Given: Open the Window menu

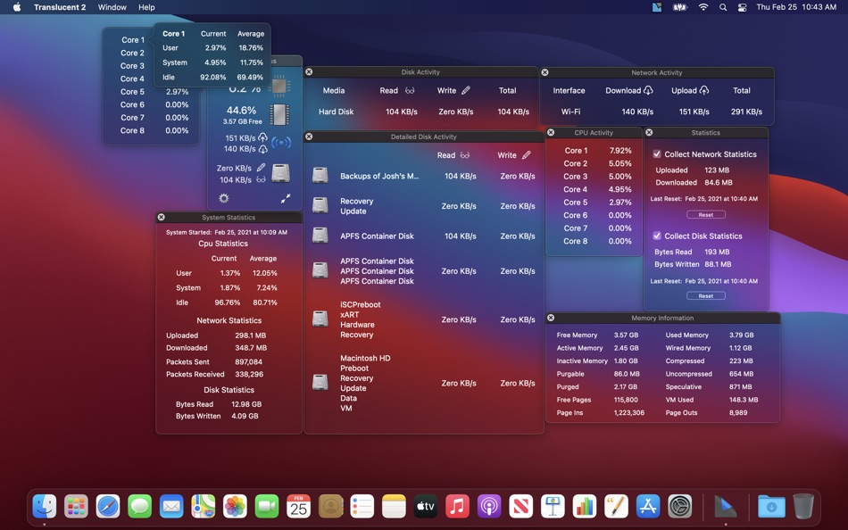Looking at the screenshot, I should [x=112, y=7].
